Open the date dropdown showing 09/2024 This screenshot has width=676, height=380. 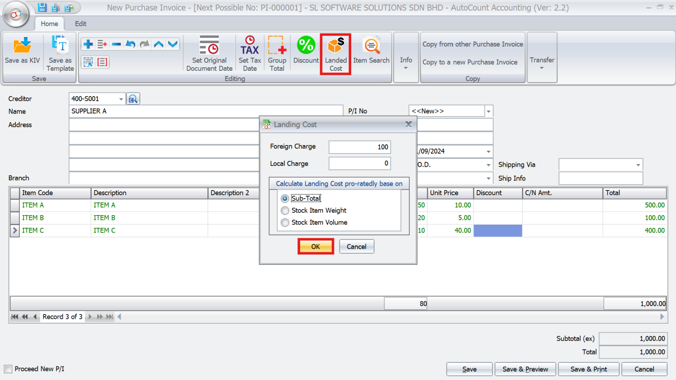[489, 151]
